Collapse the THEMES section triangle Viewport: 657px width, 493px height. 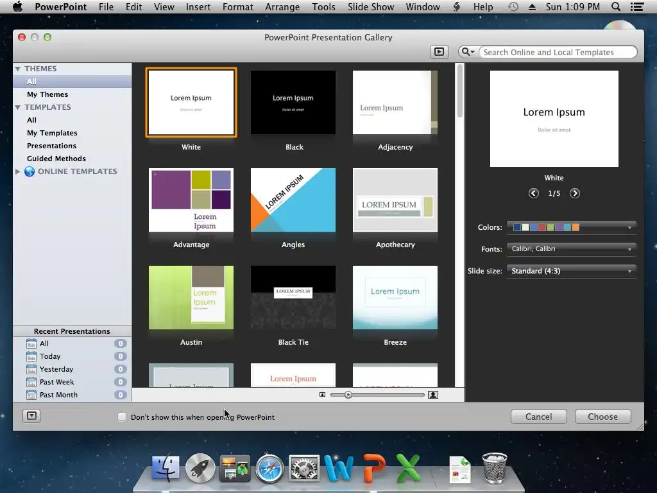pos(17,69)
